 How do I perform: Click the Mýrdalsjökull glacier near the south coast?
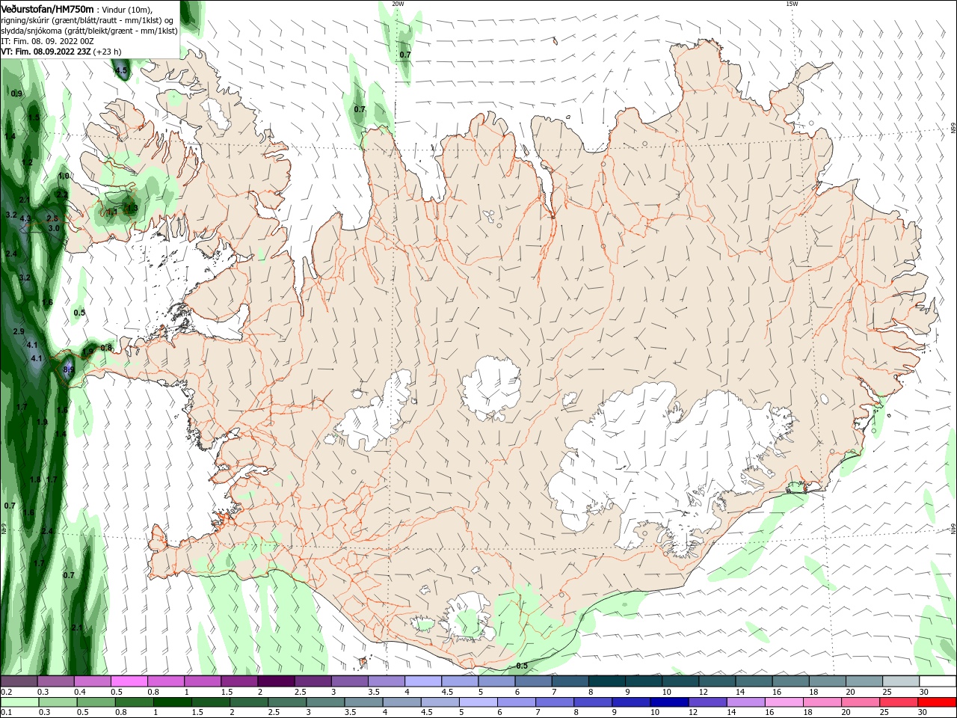point(467,618)
